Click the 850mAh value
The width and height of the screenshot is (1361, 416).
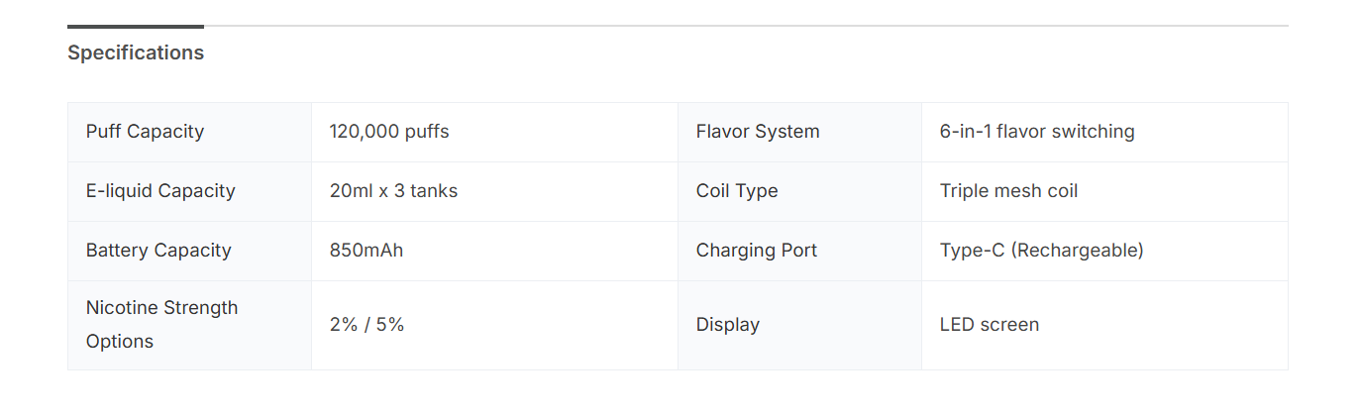[366, 251]
